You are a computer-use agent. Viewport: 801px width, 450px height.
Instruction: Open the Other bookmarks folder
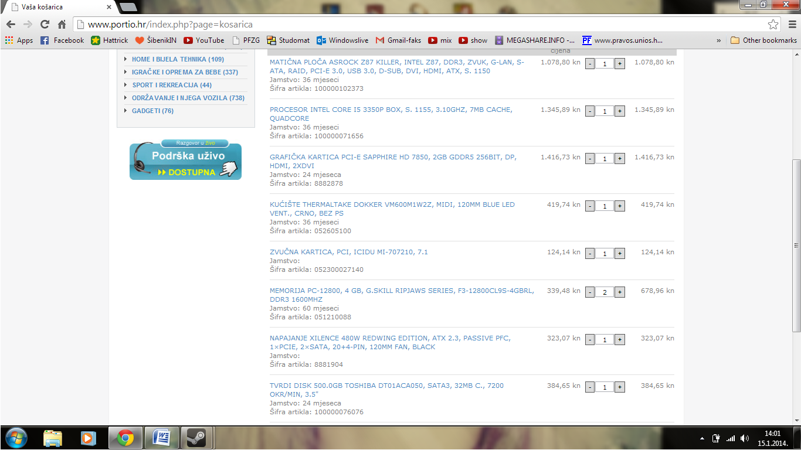click(763, 40)
